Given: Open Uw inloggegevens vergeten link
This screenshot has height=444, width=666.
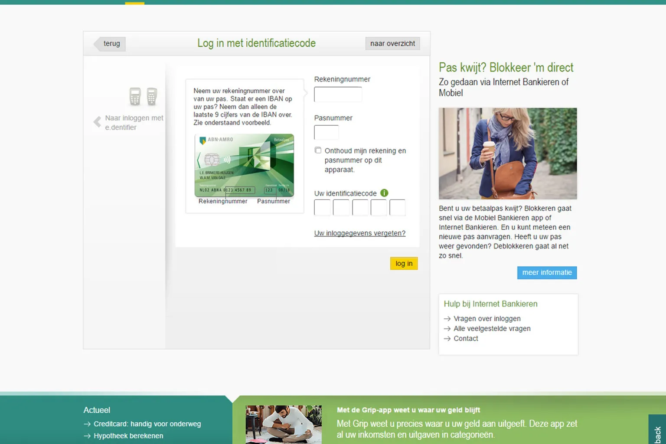Looking at the screenshot, I should coord(359,233).
